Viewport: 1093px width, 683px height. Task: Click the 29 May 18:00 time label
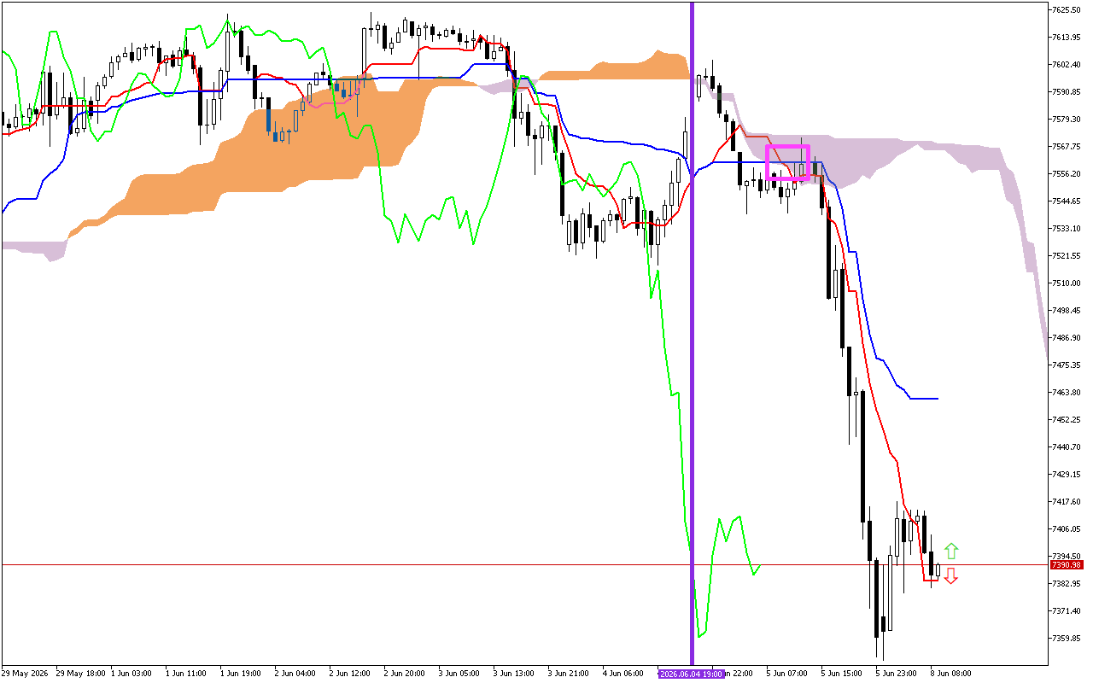81,674
